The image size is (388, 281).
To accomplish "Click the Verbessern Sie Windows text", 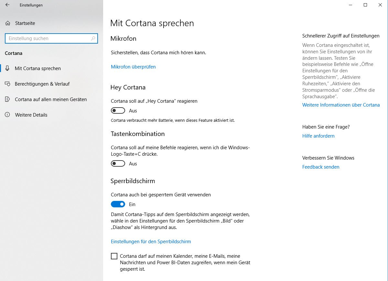I will click(328, 158).
